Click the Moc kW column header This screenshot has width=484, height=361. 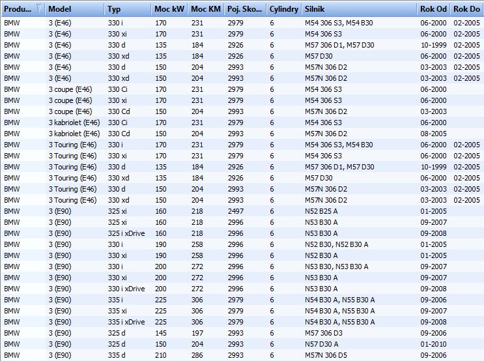169,9
